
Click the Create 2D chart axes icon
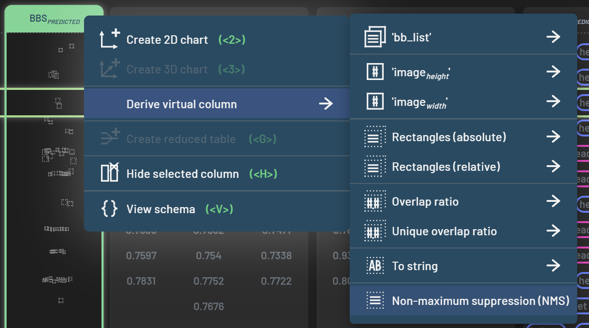click(109, 40)
